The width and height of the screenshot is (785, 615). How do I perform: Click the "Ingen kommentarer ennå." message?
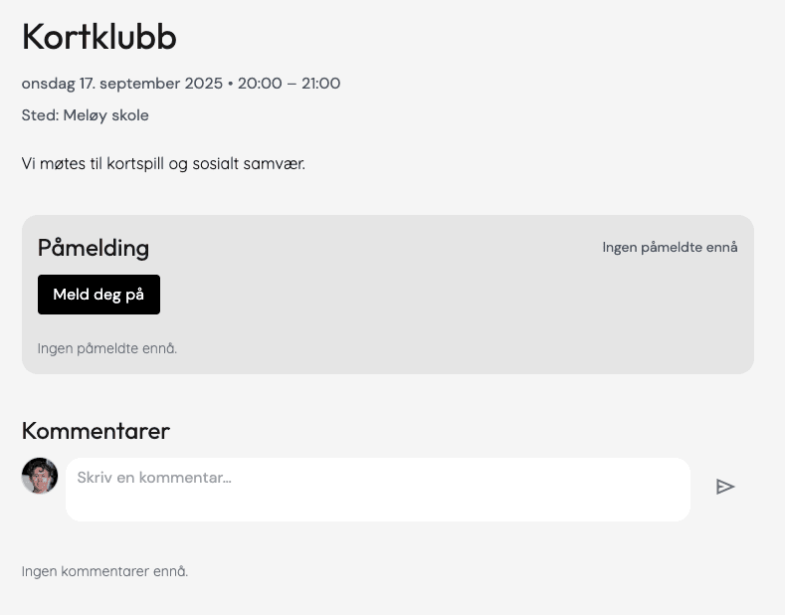click(104, 571)
